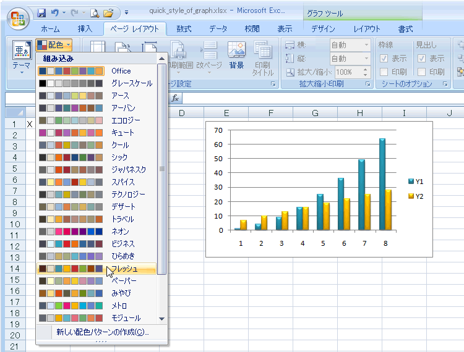The height and width of the screenshot is (352, 464).
Task: Choose the エコロジー color scheme
Action: click(97, 120)
